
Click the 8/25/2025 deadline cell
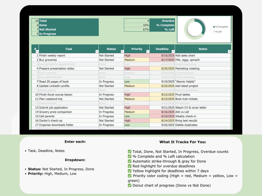coord(162,86)
